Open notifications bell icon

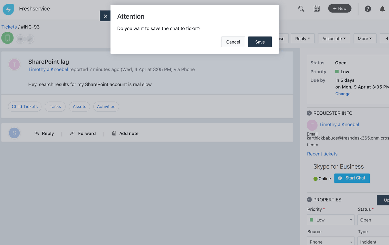pyautogui.click(x=382, y=9)
